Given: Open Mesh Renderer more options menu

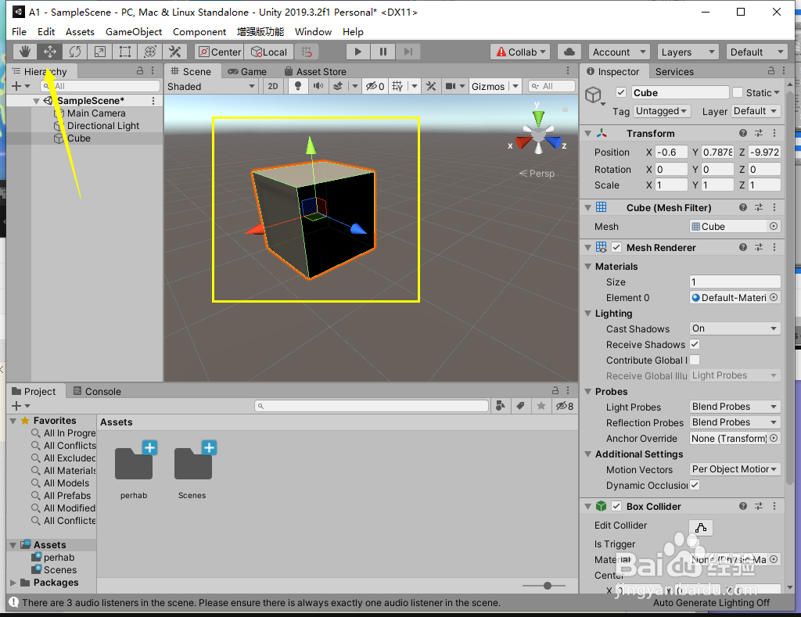Looking at the screenshot, I should (774, 247).
